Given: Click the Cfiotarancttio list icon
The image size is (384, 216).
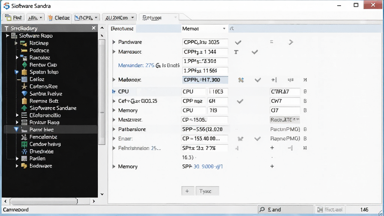Looking at the screenshot, I should [24, 115].
